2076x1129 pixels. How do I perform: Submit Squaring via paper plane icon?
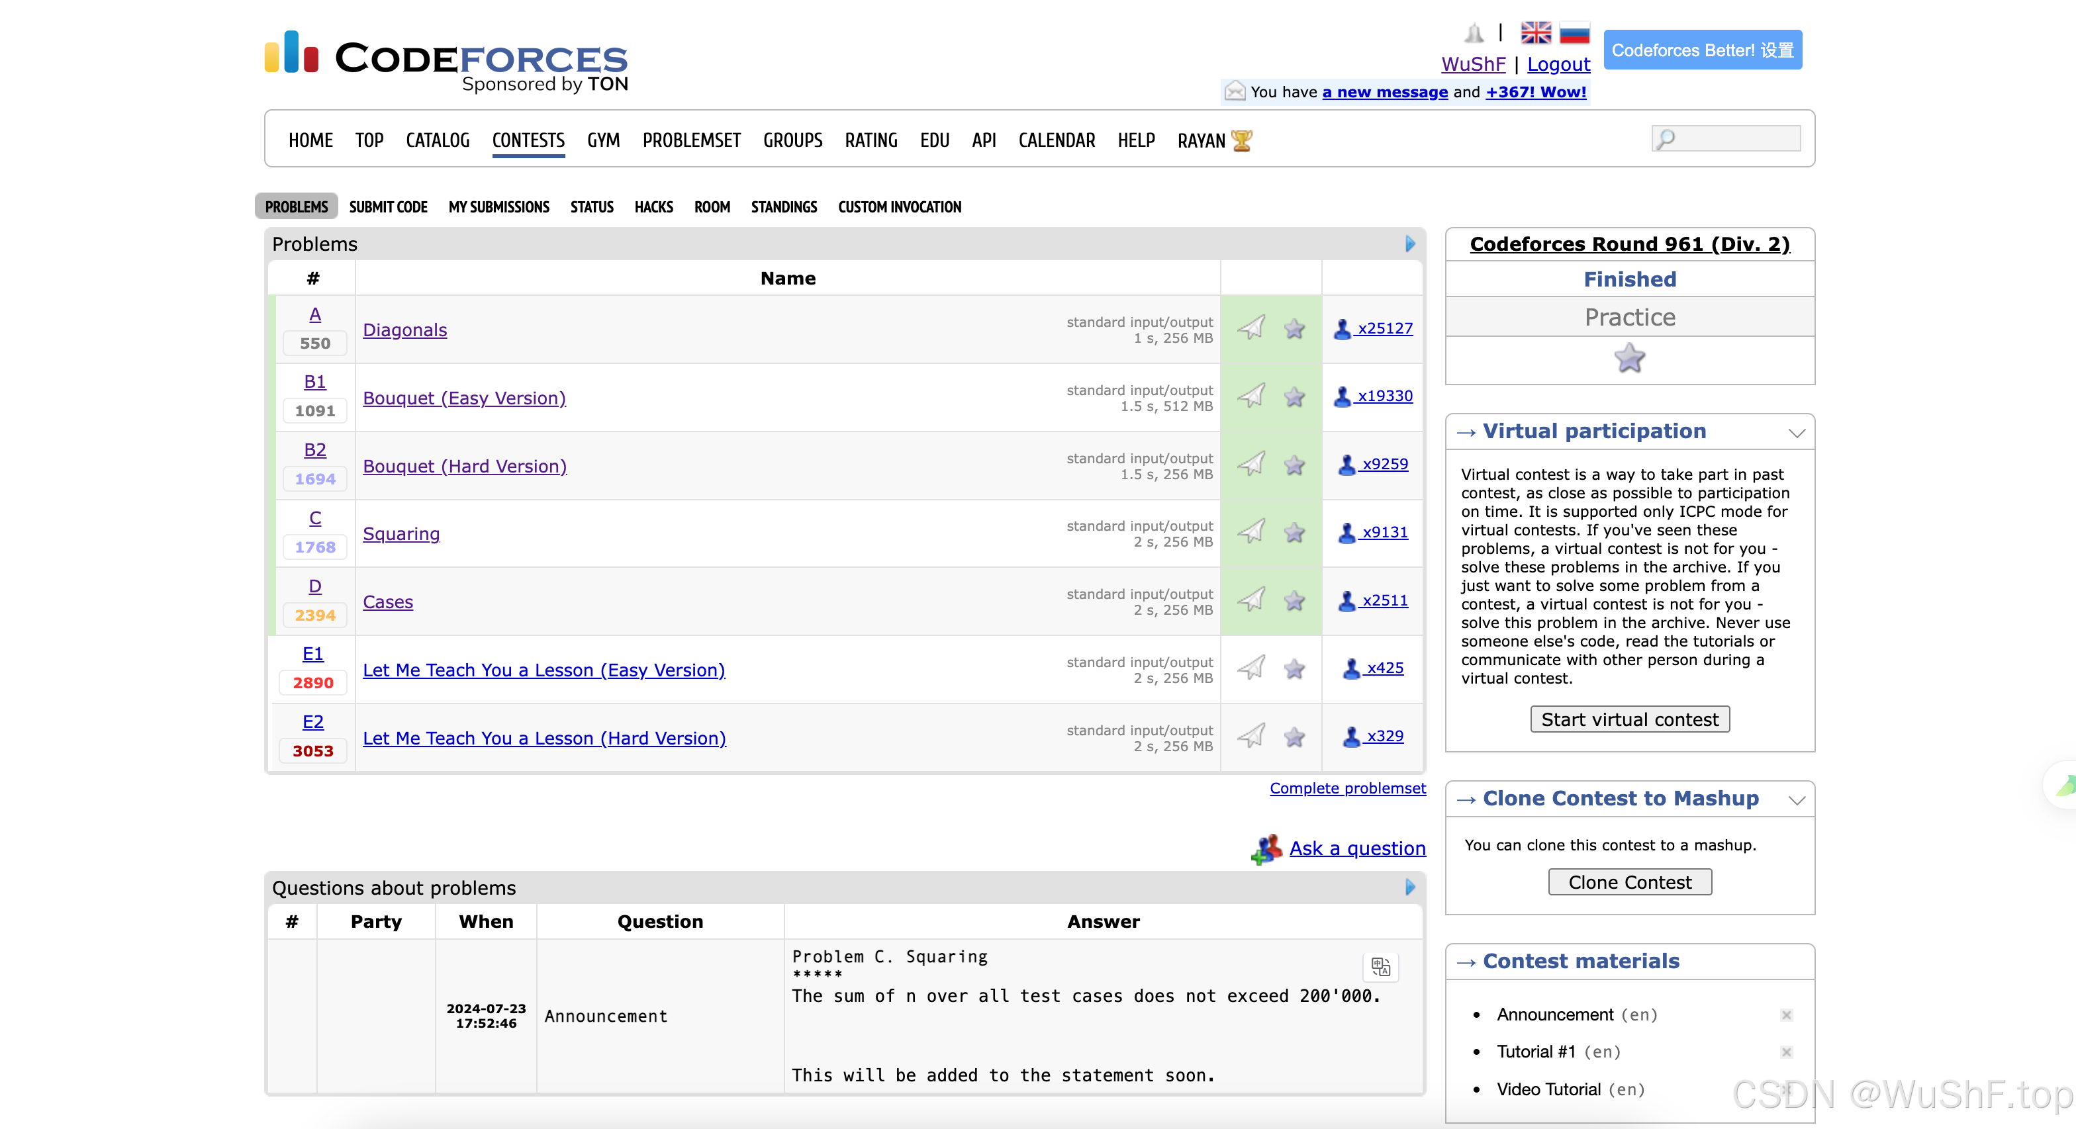pos(1250,532)
